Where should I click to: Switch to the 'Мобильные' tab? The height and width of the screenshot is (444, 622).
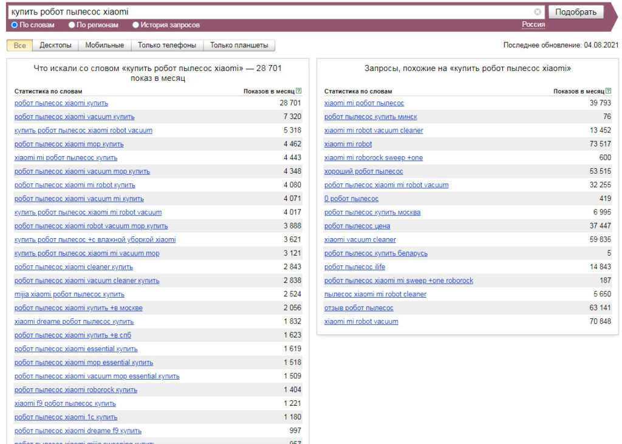pos(104,45)
